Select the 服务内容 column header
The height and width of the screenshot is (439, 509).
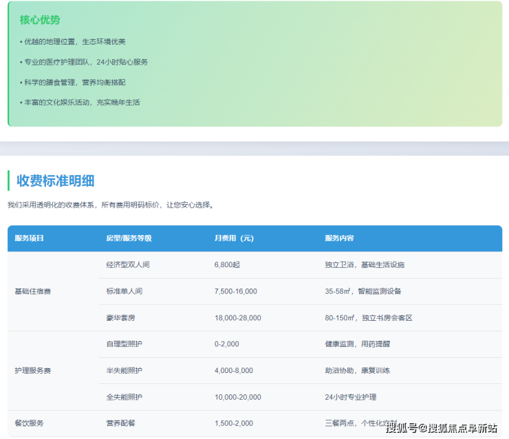pos(340,238)
